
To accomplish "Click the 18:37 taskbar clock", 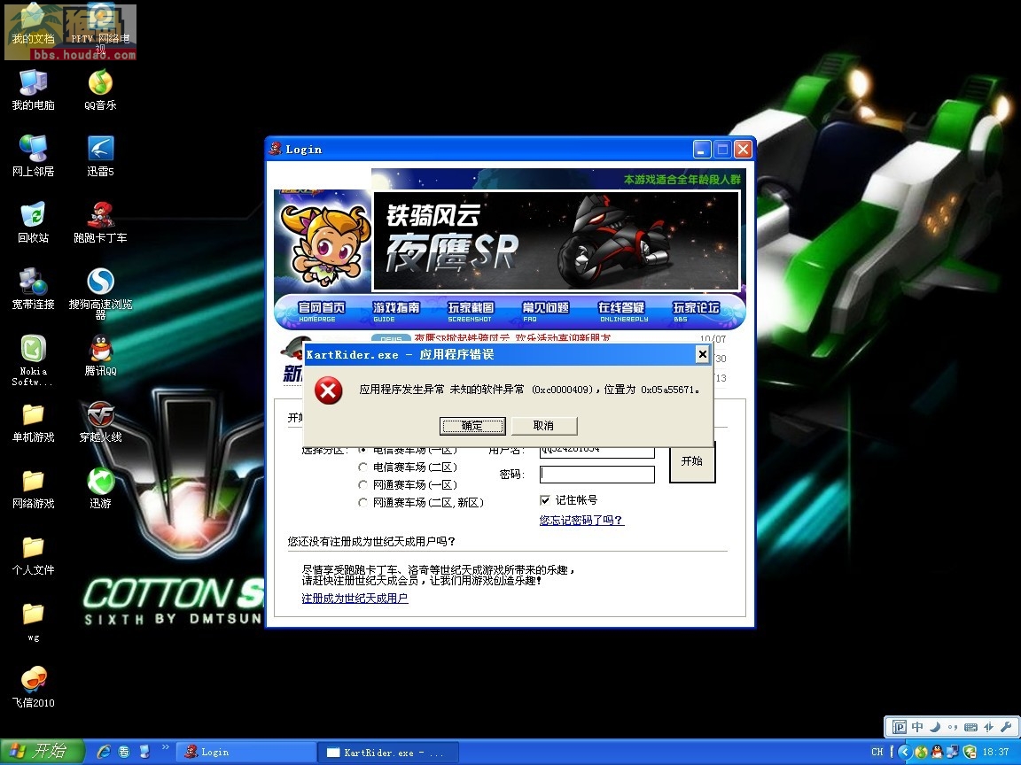I will click(x=995, y=752).
